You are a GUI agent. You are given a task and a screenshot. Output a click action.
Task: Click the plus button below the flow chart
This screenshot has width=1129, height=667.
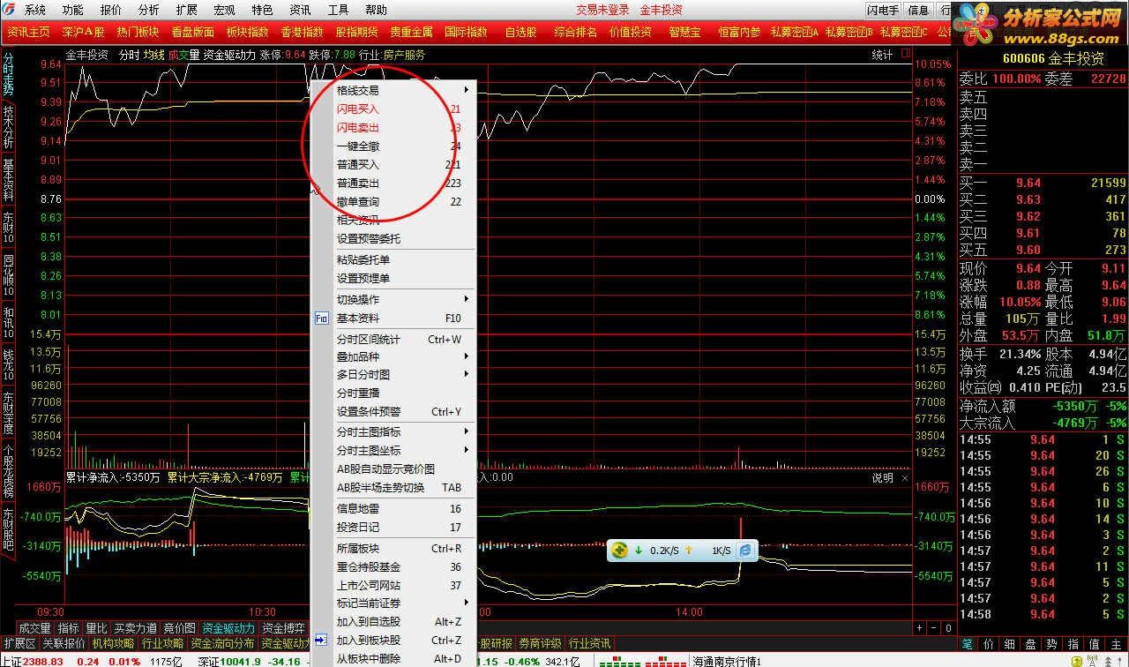coord(919,628)
